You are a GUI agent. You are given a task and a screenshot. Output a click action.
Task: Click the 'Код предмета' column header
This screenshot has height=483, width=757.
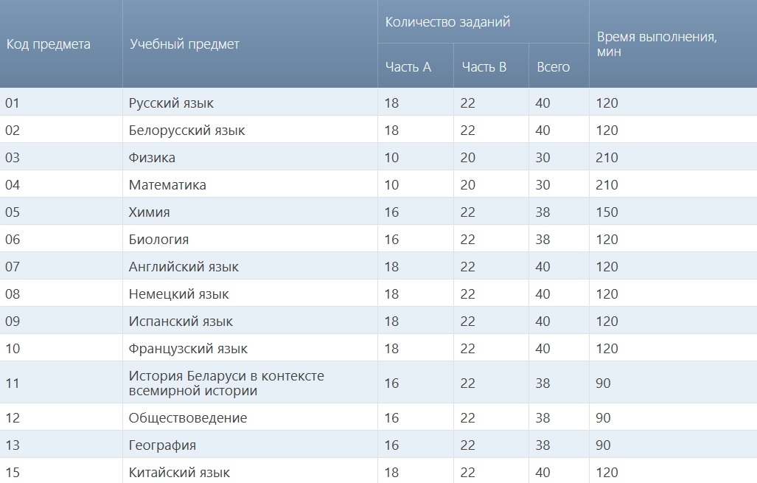tap(49, 44)
